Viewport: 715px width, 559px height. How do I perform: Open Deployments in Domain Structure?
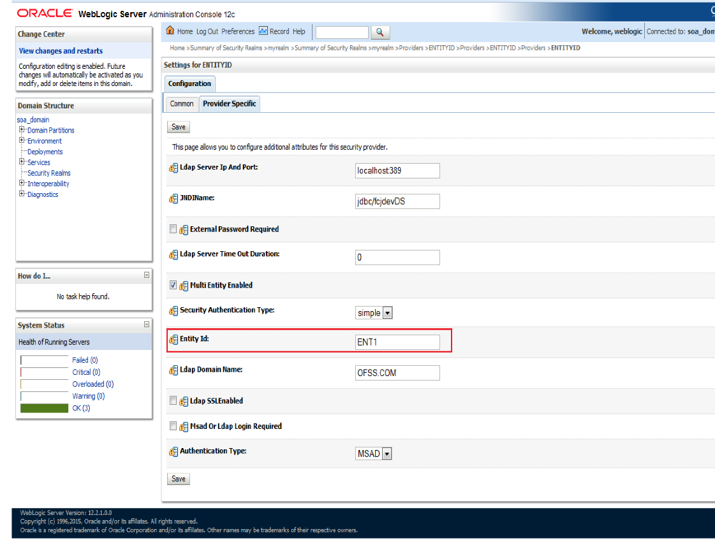click(45, 152)
